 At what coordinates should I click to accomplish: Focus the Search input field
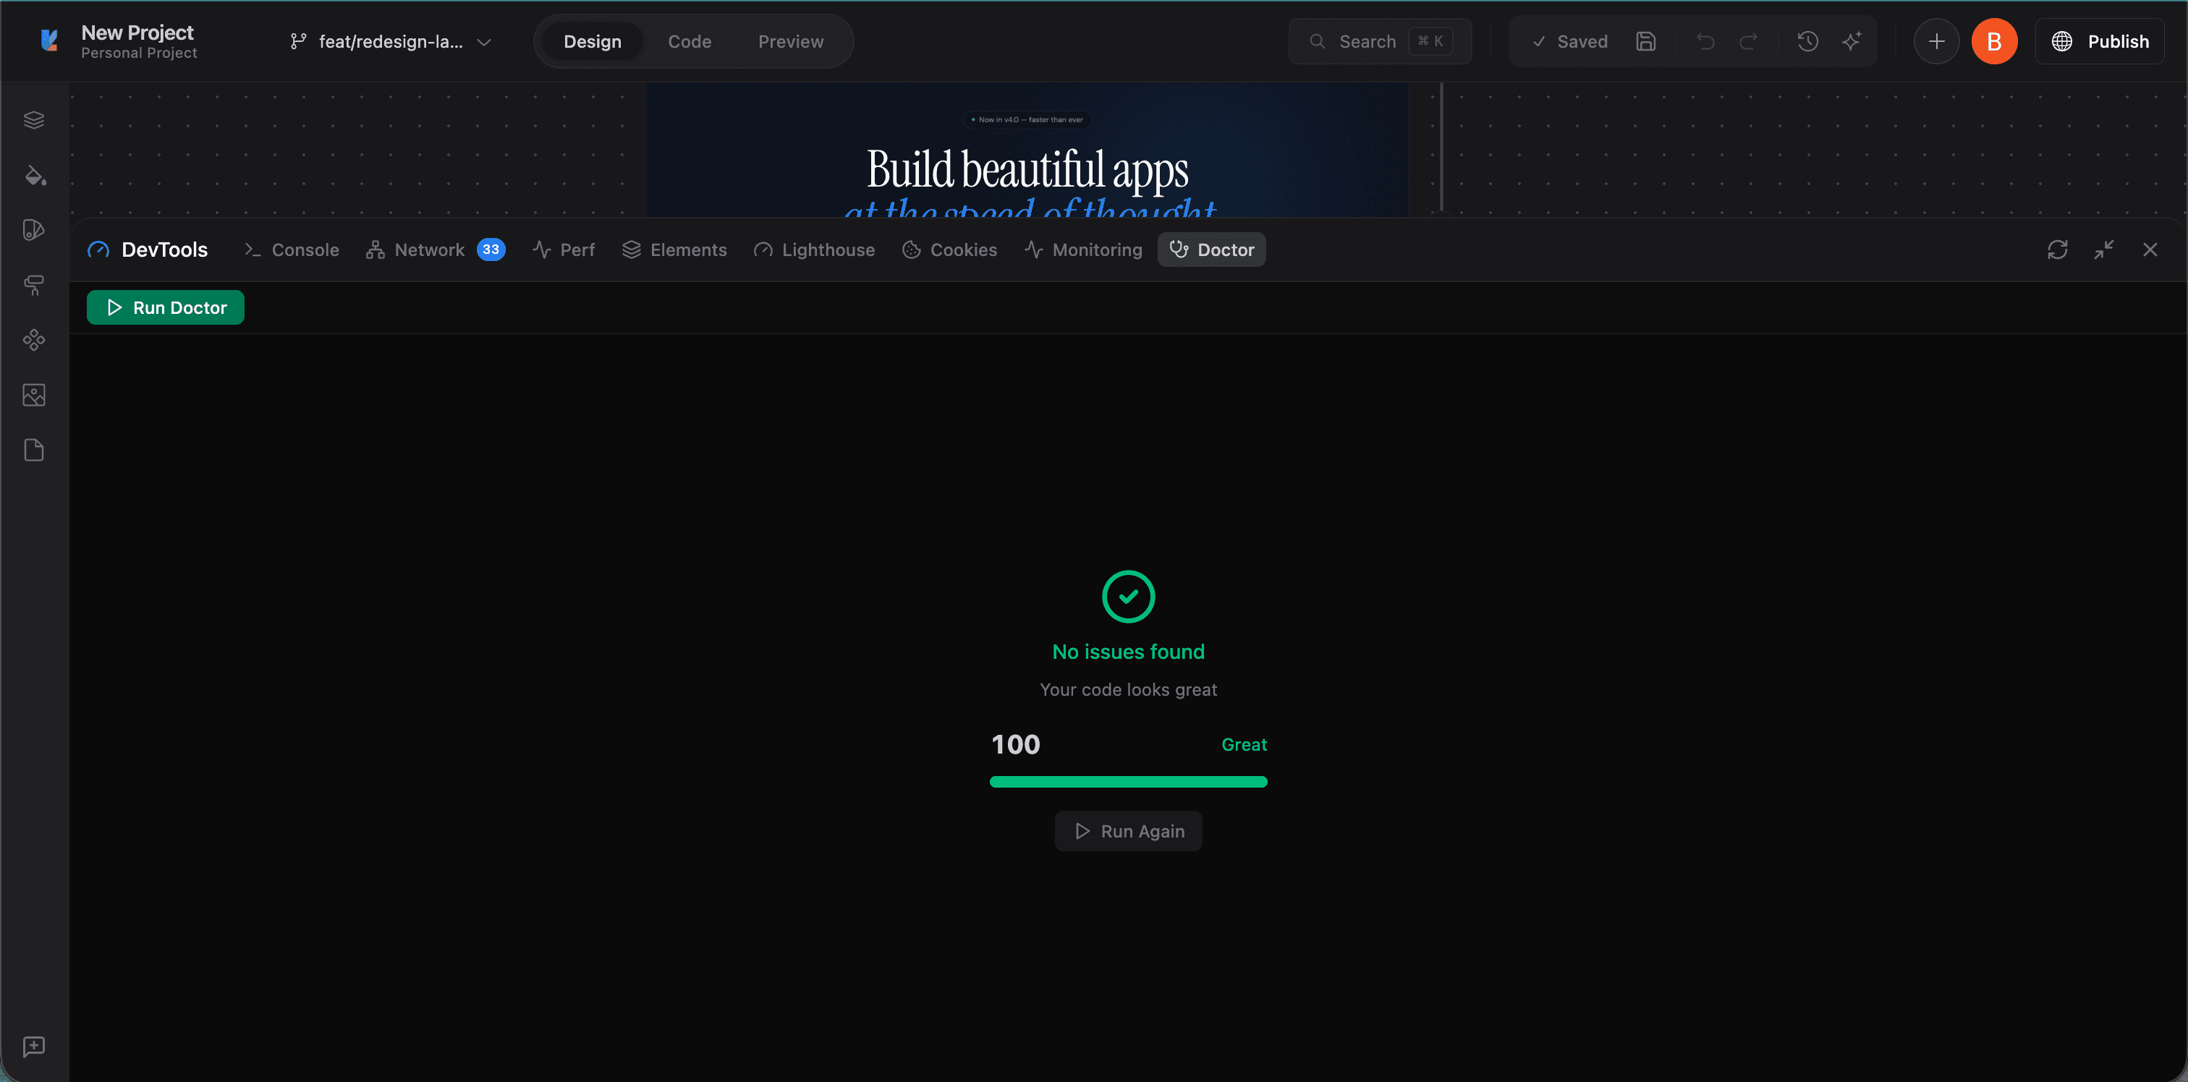point(1367,42)
